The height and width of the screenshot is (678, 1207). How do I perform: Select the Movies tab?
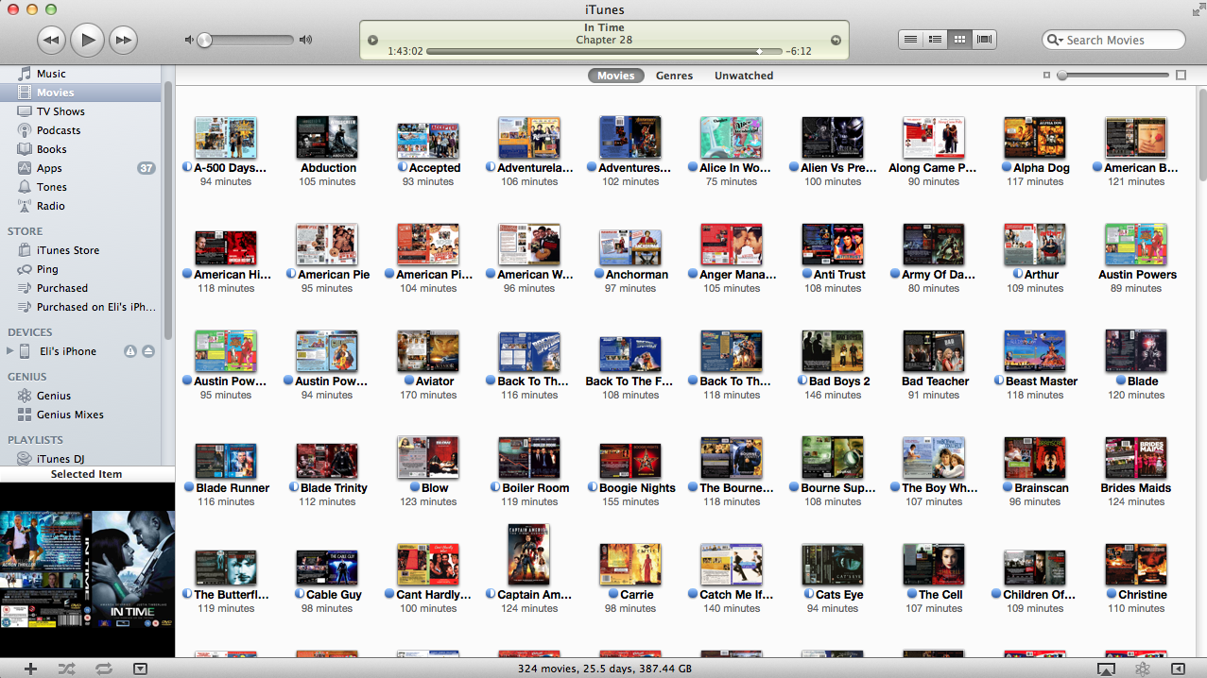pyautogui.click(x=615, y=76)
